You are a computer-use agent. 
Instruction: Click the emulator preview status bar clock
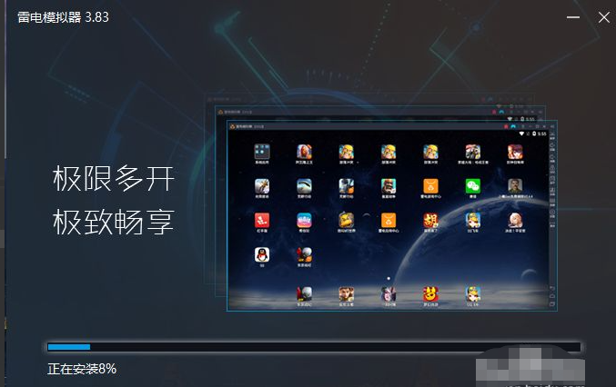542,134
